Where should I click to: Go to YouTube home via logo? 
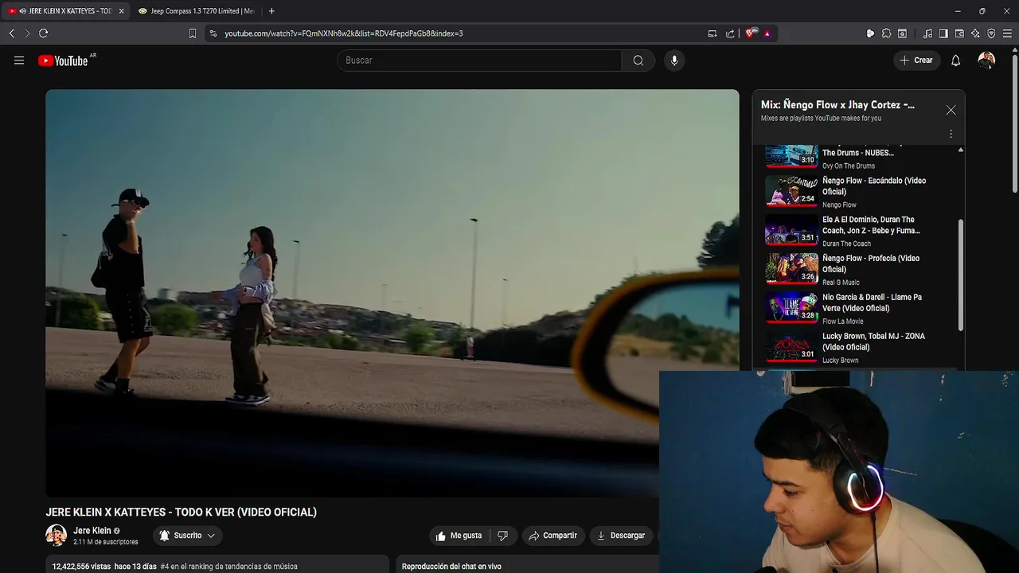coord(63,60)
